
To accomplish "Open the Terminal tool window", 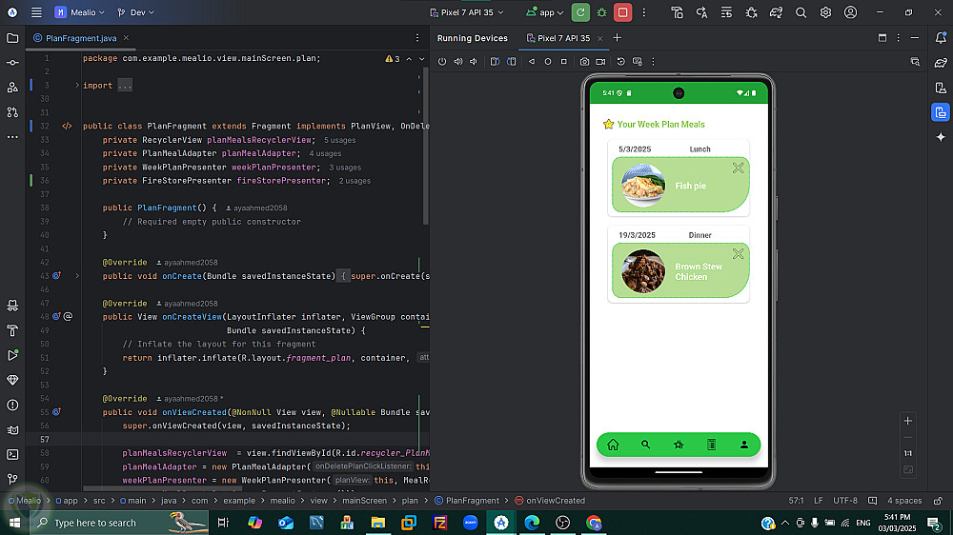I will pyautogui.click(x=12, y=454).
